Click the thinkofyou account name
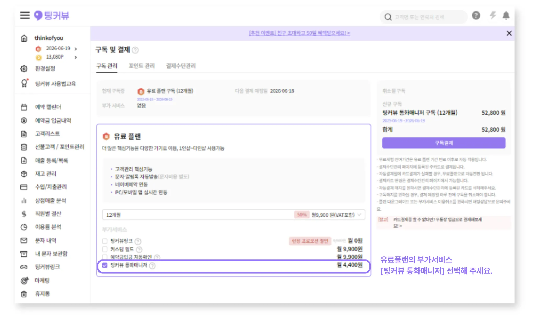This screenshot has height=318, width=535. click(49, 38)
